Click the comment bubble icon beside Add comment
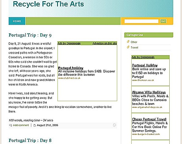This screenshot has height=144, width=182. (10, 125)
